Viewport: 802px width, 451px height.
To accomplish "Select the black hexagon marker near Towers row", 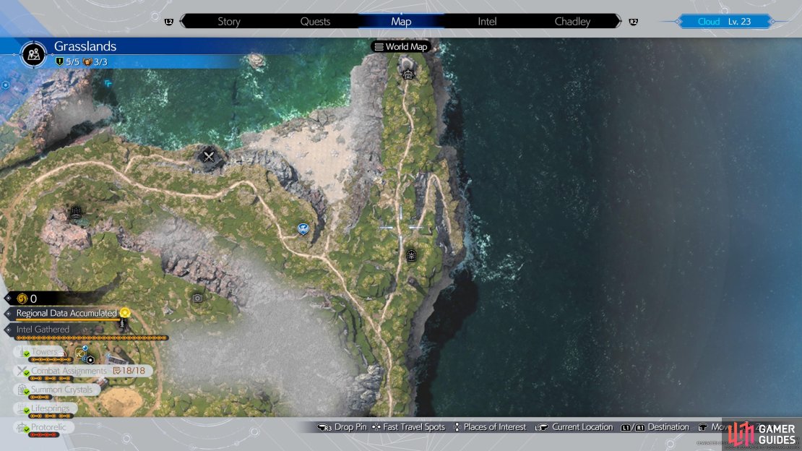I will click(90, 360).
